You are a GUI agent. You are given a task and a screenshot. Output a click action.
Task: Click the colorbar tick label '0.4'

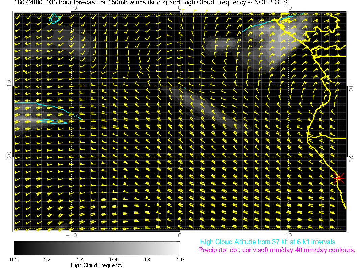80,260
